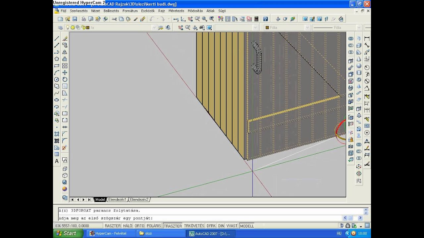Select the Explode modify tool
Image resolution: width=424 pixels, height=238 pixels.
(65, 147)
